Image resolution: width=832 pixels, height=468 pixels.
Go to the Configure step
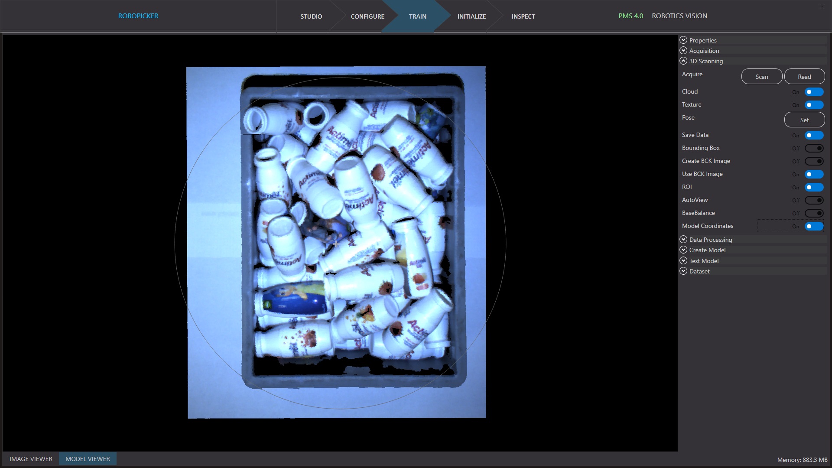tap(367, 16)
